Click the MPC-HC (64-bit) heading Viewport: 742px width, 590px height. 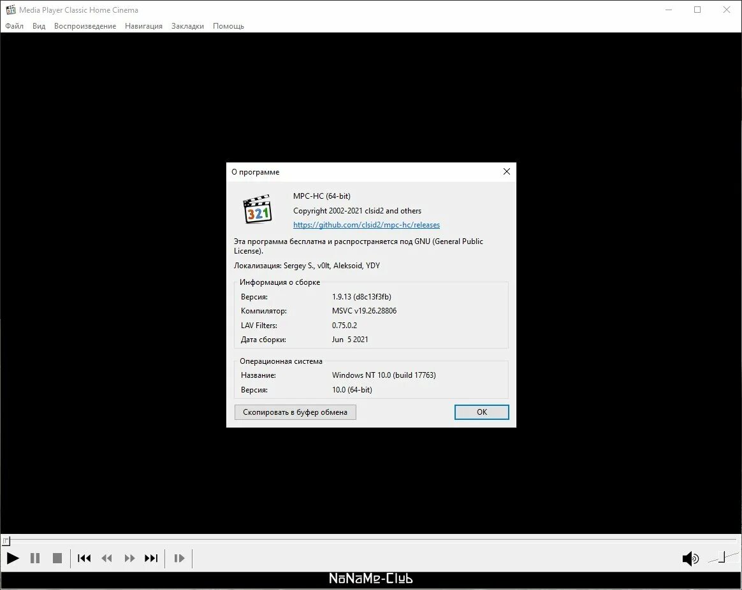[322, 196]
